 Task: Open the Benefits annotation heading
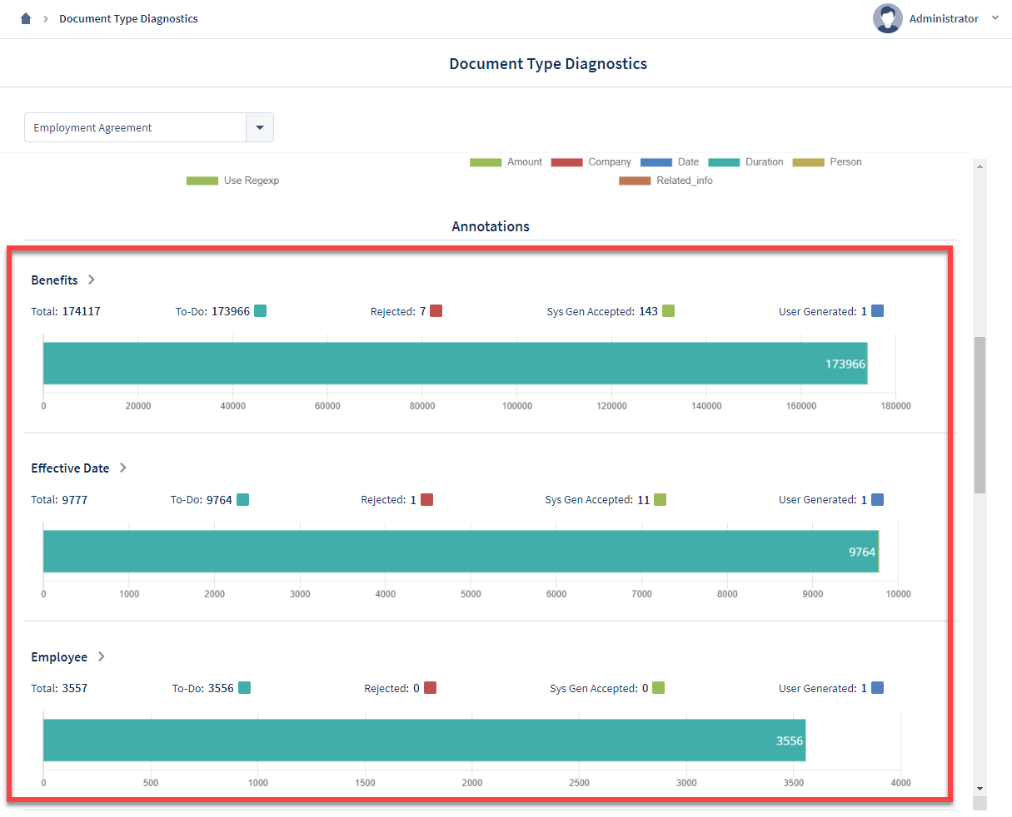54,280
